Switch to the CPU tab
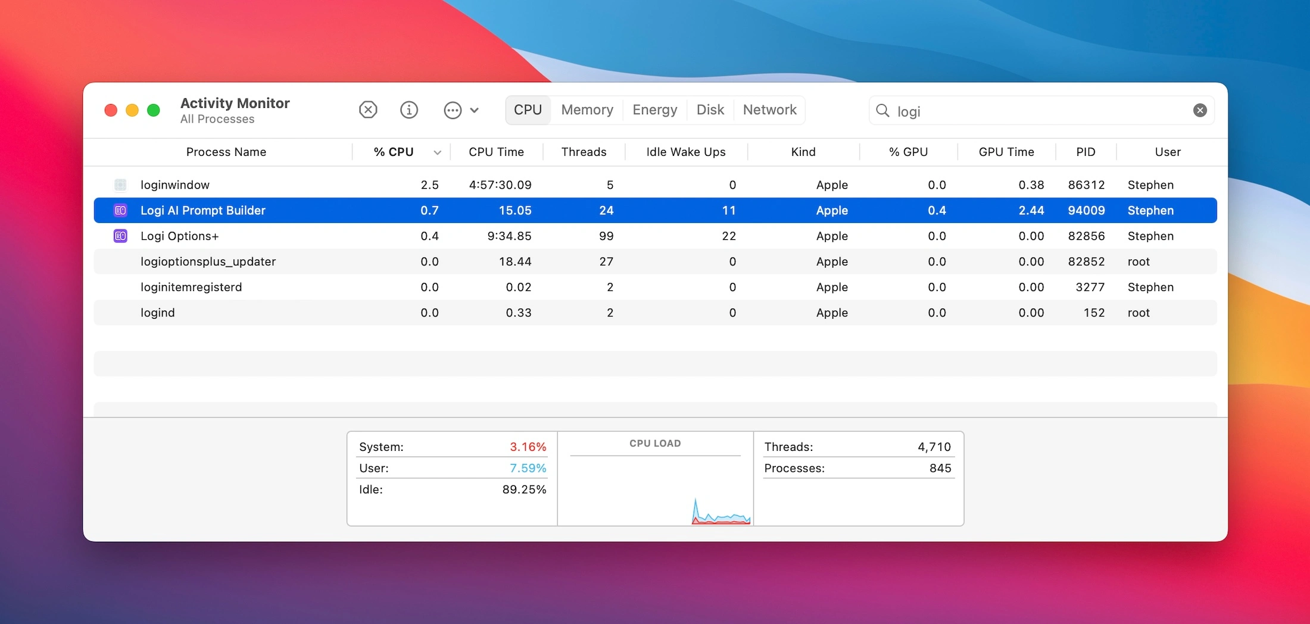This screenshot has height=624, width=1310. click(x=528, y=110)
